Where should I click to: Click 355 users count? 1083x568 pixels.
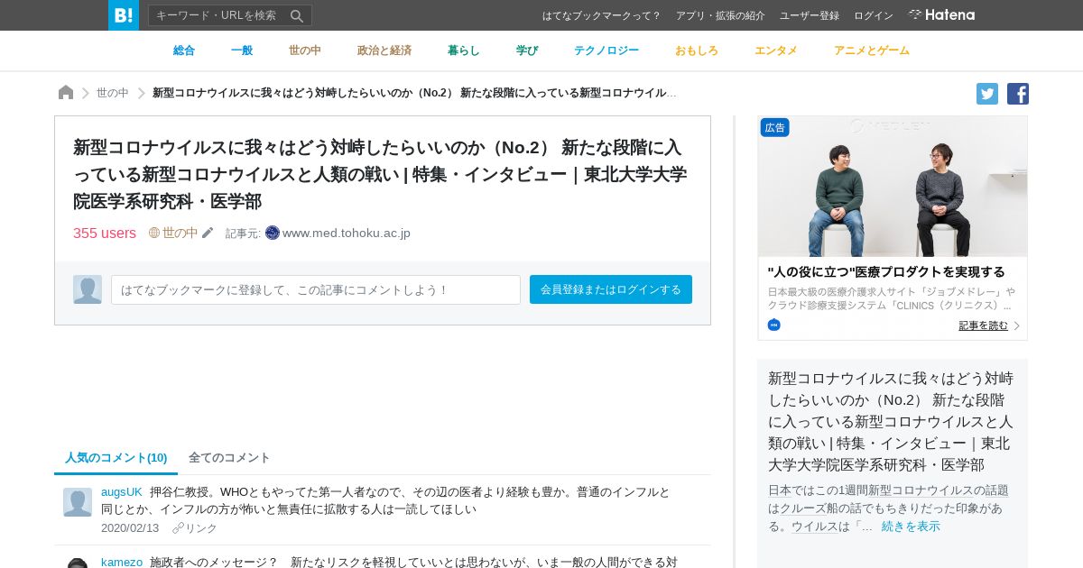point(105,233)
